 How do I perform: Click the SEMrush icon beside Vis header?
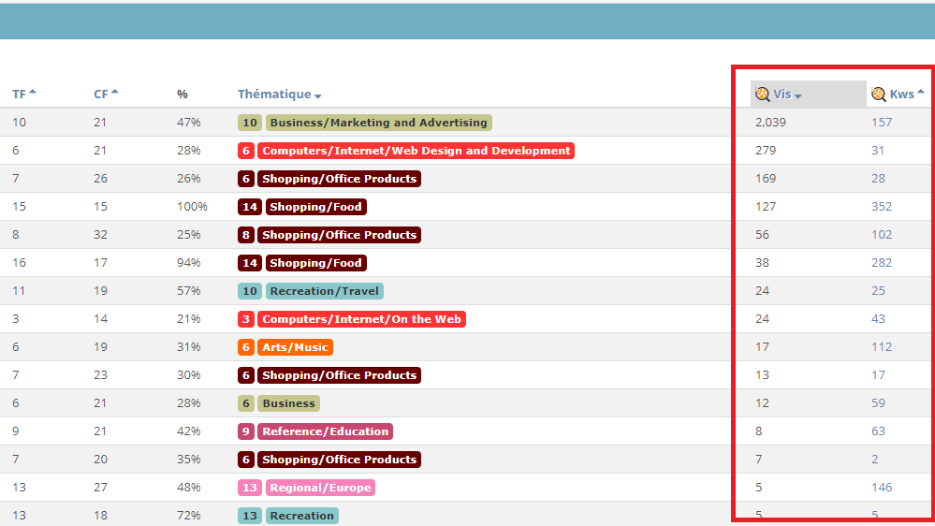[762, 95]
